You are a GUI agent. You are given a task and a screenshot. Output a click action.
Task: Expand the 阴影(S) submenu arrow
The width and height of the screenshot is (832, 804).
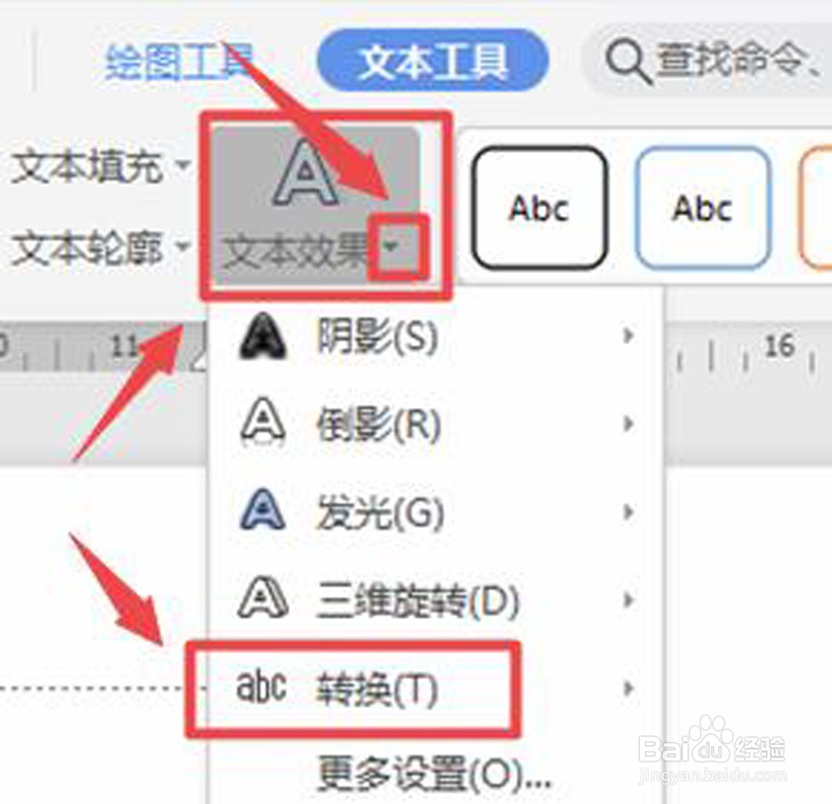628,335
